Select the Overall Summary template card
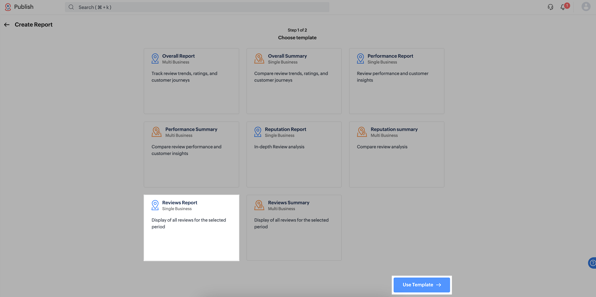 pos(294,81)
